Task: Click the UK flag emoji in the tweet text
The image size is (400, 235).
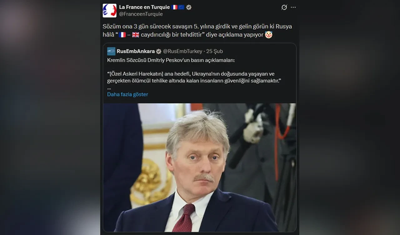Action: [x=136, y=35]
